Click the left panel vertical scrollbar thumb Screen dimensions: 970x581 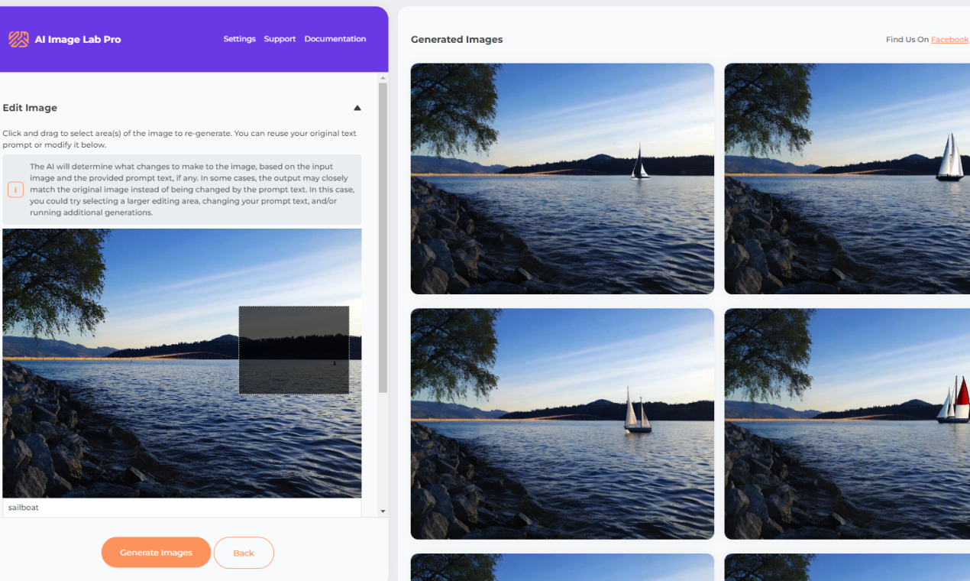coord(383,238)
